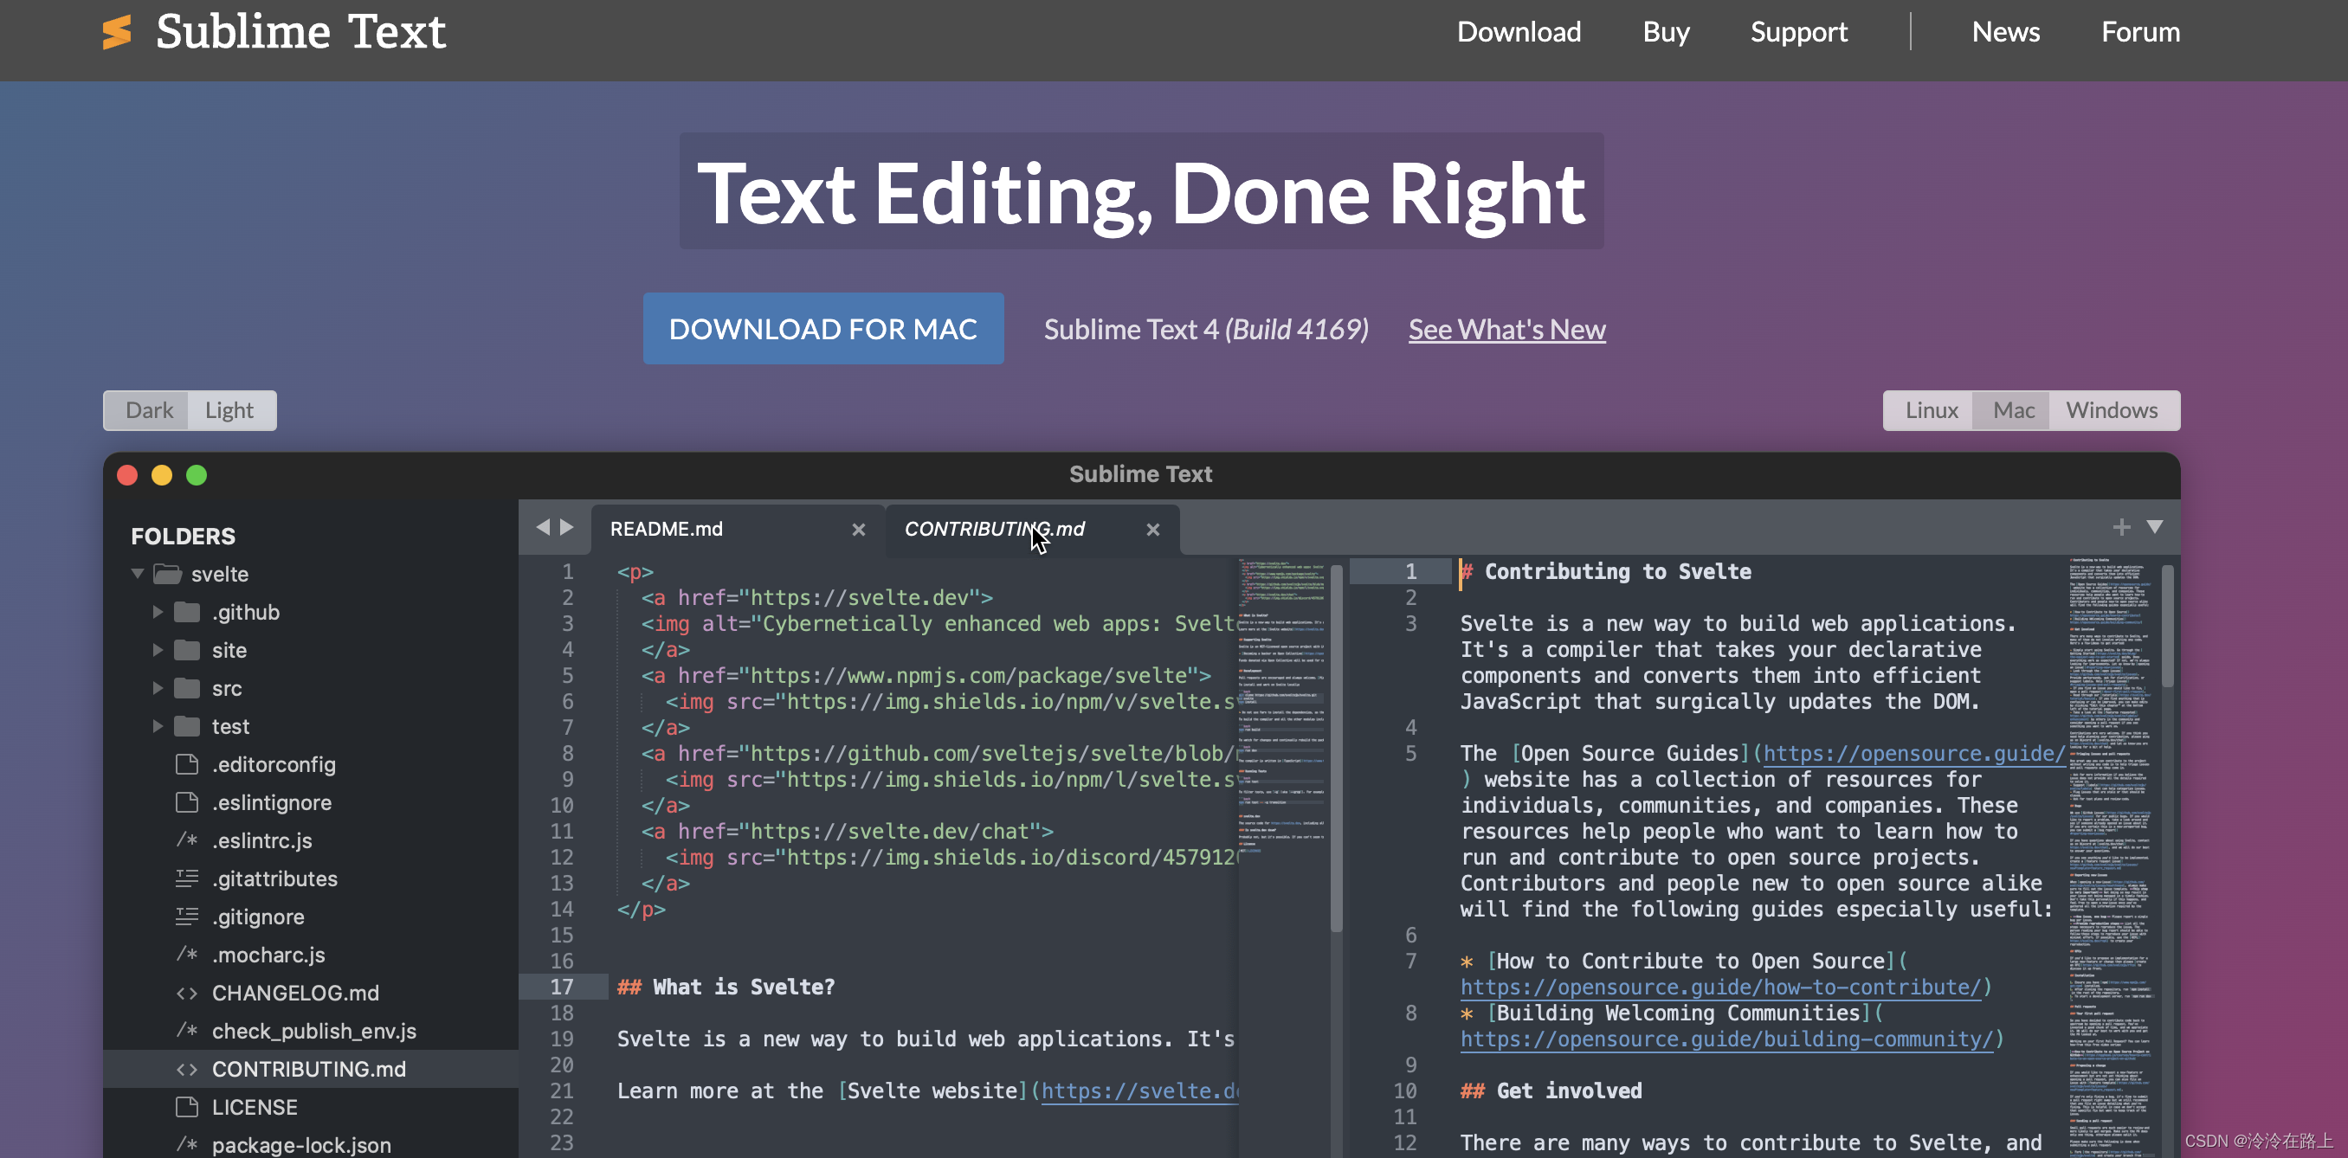
Task: Click line number 17 in left gutter
Action: click(x=562, y=988)
